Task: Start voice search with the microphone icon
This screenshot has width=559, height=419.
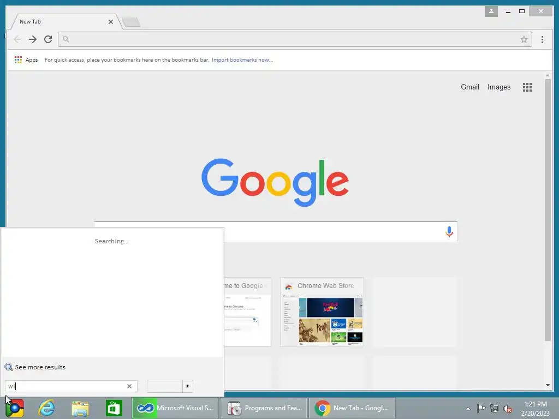Action: 449,231
